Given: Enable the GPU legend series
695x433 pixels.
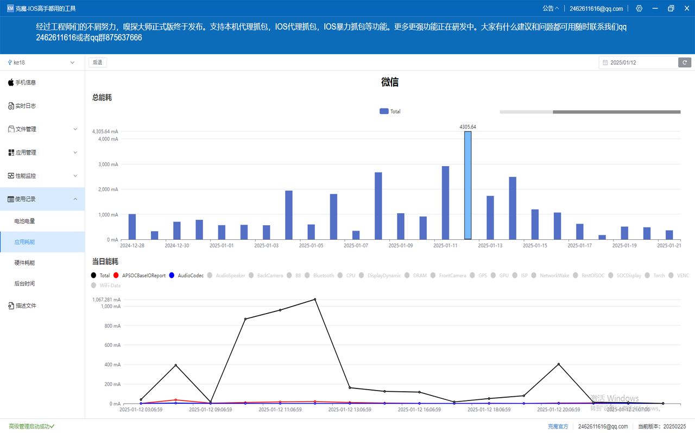Looking at the screenshot, I should coord(500,276).
